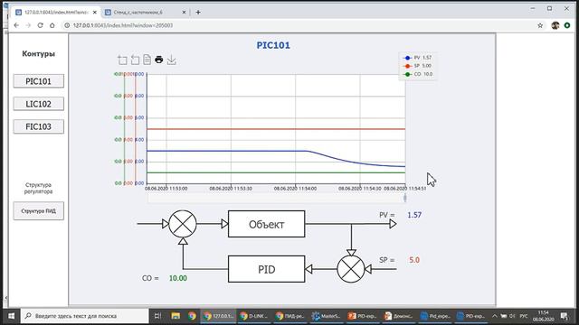Close the 127.0.0.1 browser tab
579x325 pixels.
click(x=95, y=12)
